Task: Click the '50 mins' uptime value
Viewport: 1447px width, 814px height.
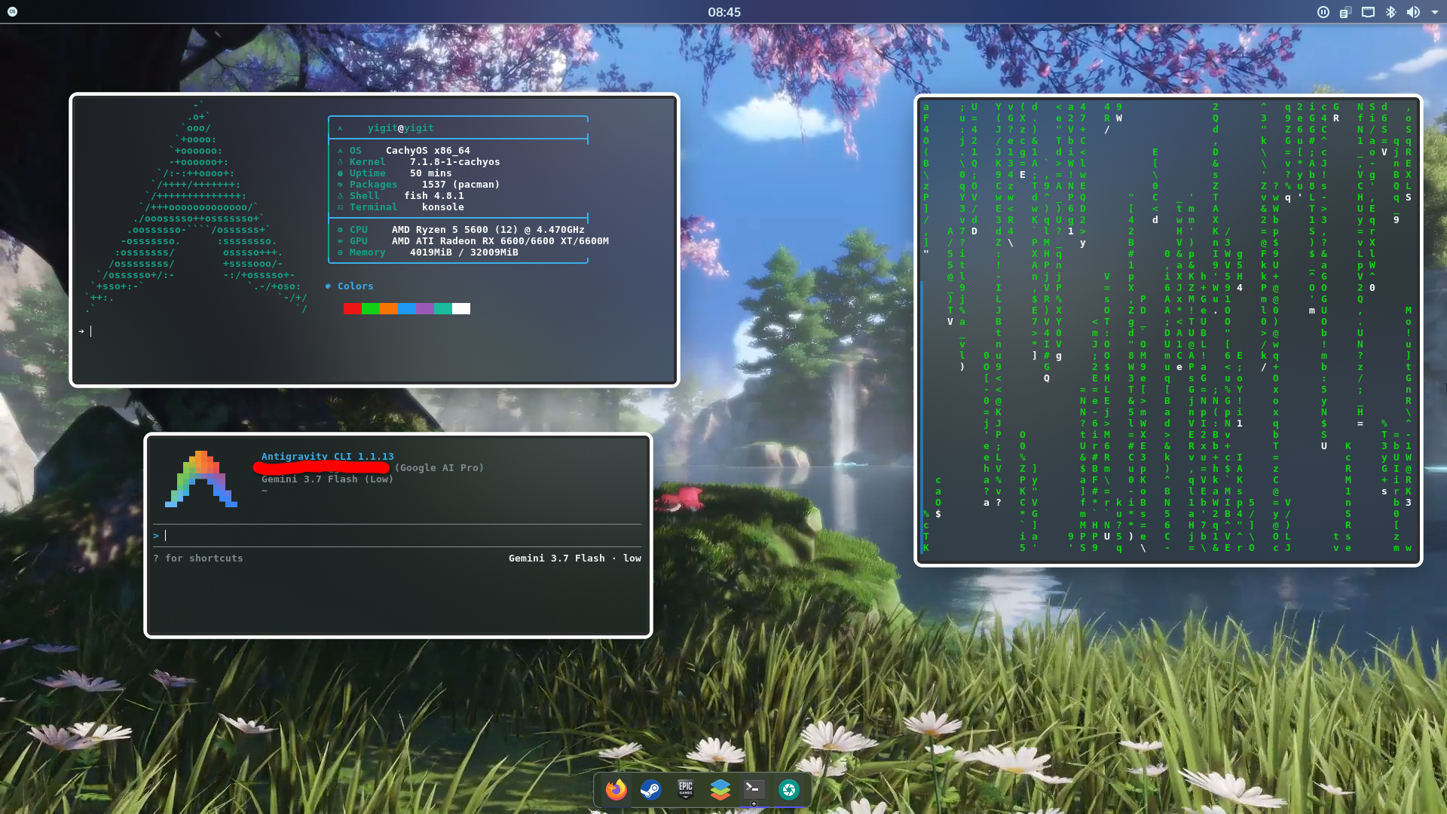Action: click(x=430, y=173)
